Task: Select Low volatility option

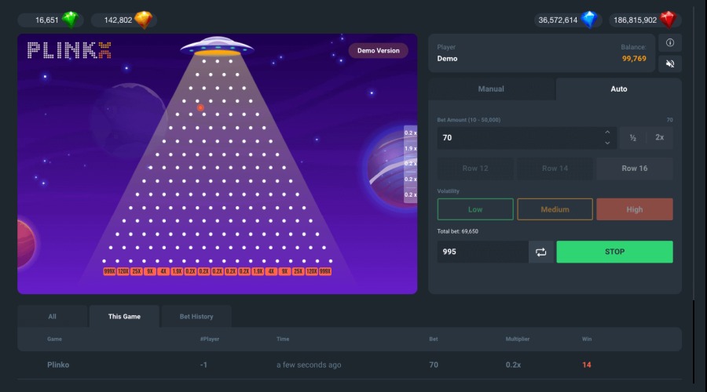Action: 475,209
